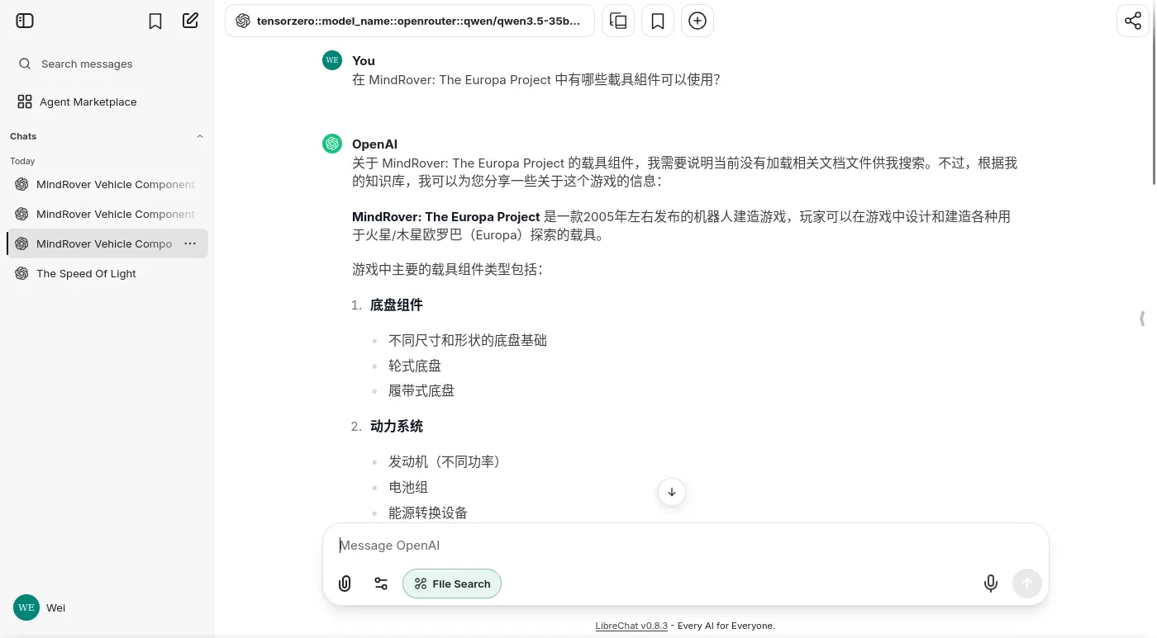Open bookmarks icon in sidebar header
Image resolution: width=1157 pixels, height=638 pixels.
click(x=155, y=21)
